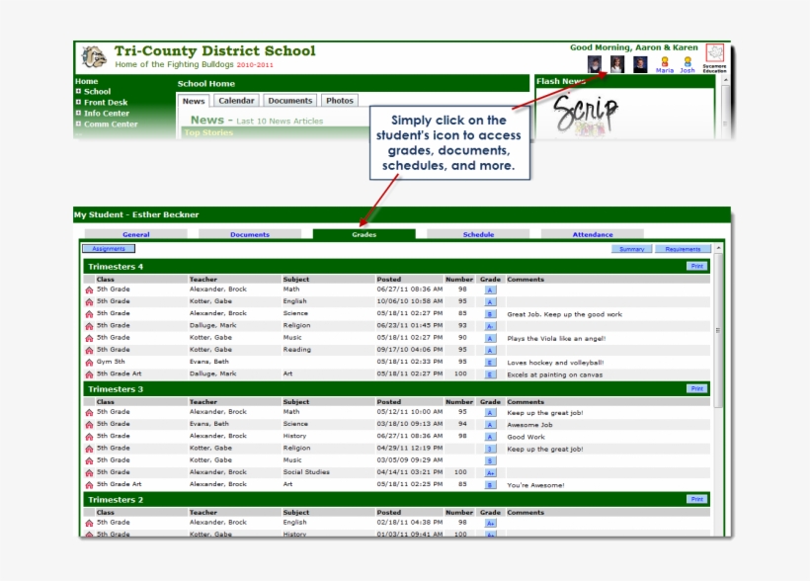Open the Attendance tab for Esther Beckner
This screenshot has height=581, width=810.
pos(593,234)
